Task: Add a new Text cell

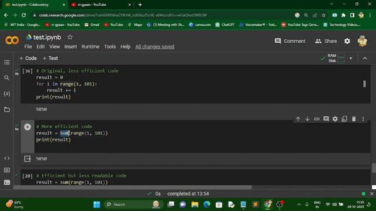Action: [x=50, y=58]
